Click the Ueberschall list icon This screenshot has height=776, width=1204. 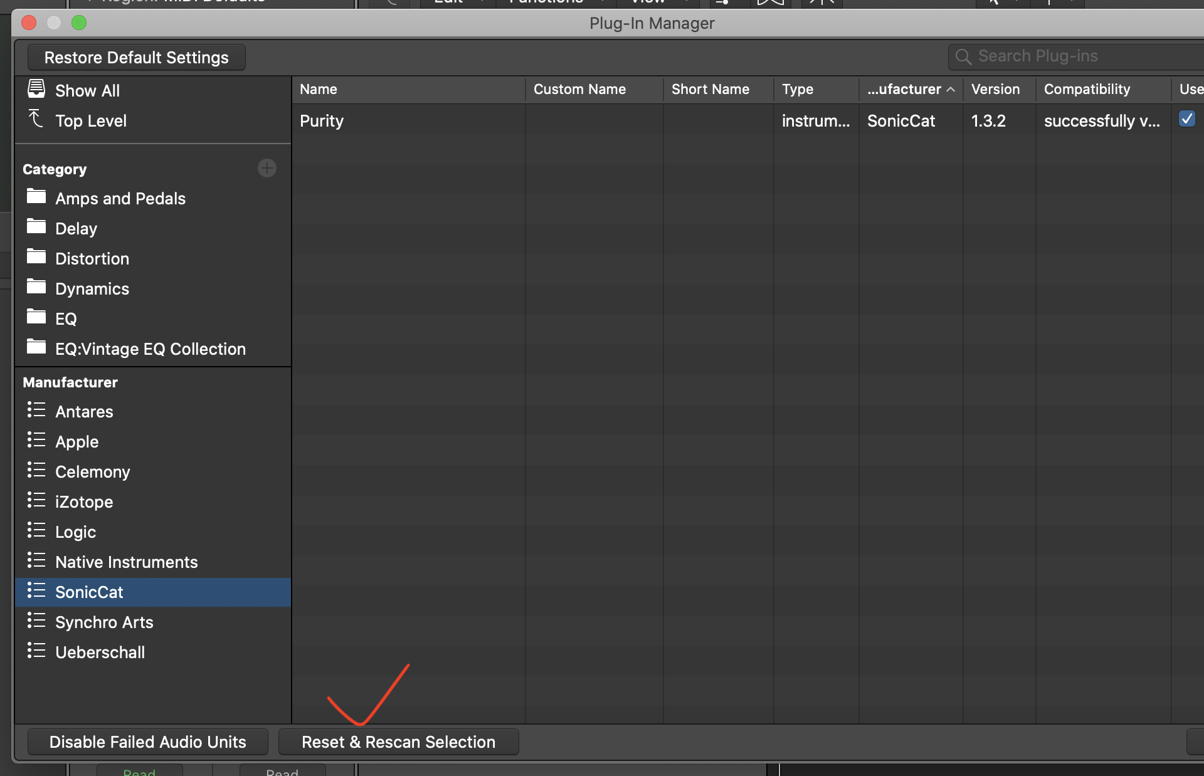pyautogui.click(x=36, y=651)
